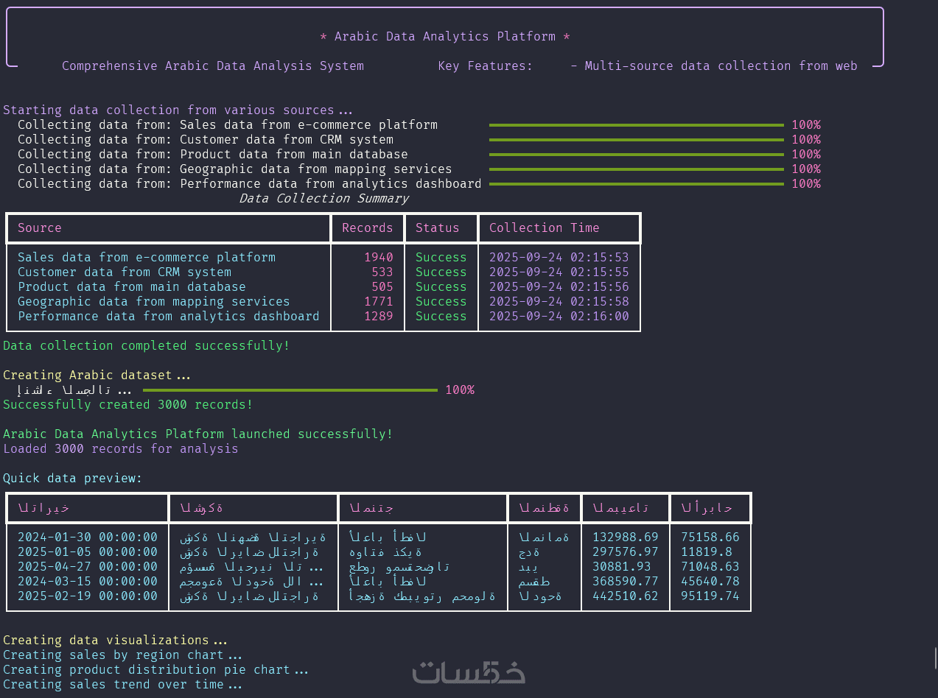Click the "Source" column header
Image resolution: width=938 pixels, height=698 pixels.
click(40, 228)
